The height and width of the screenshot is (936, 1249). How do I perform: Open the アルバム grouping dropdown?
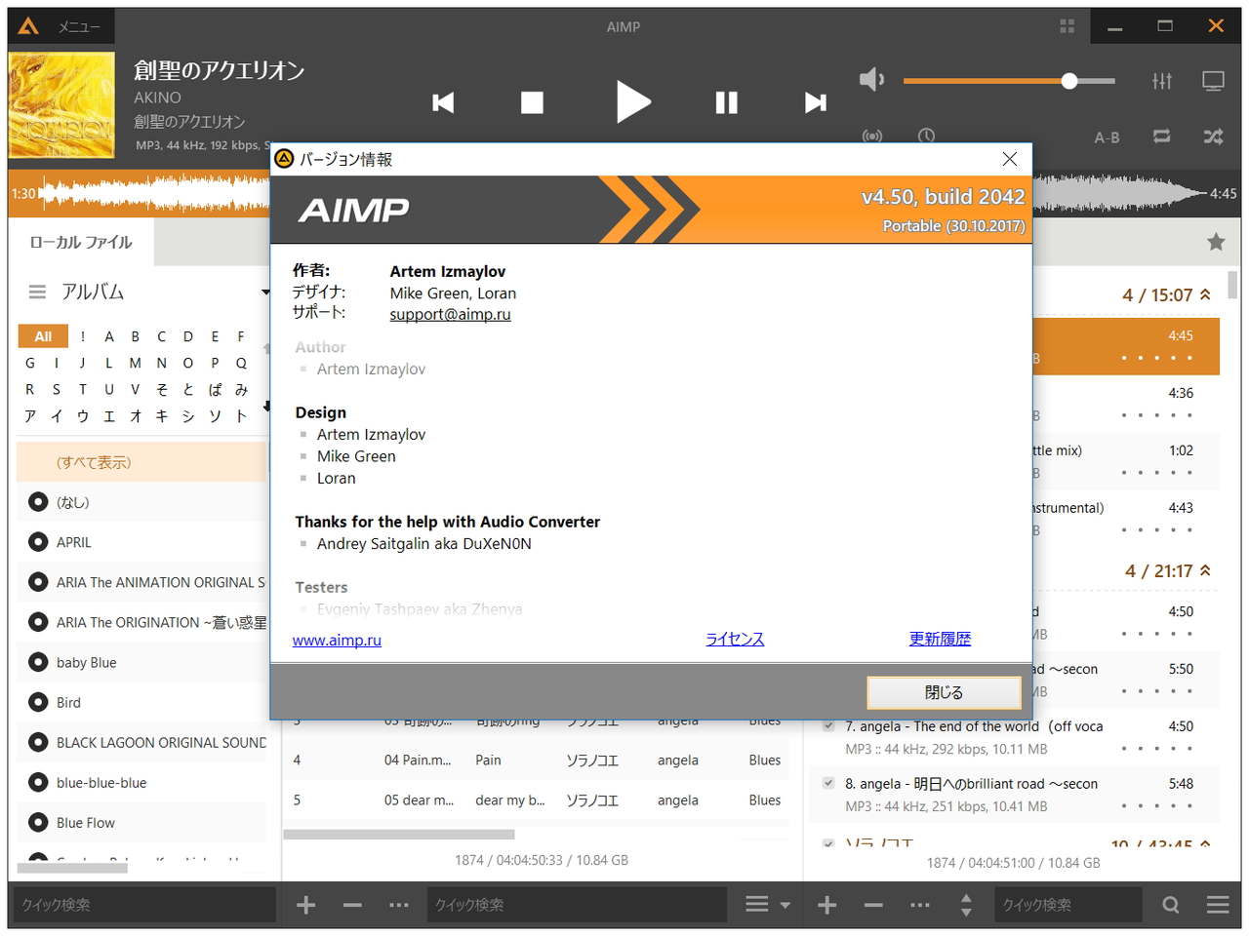point(264,292)
